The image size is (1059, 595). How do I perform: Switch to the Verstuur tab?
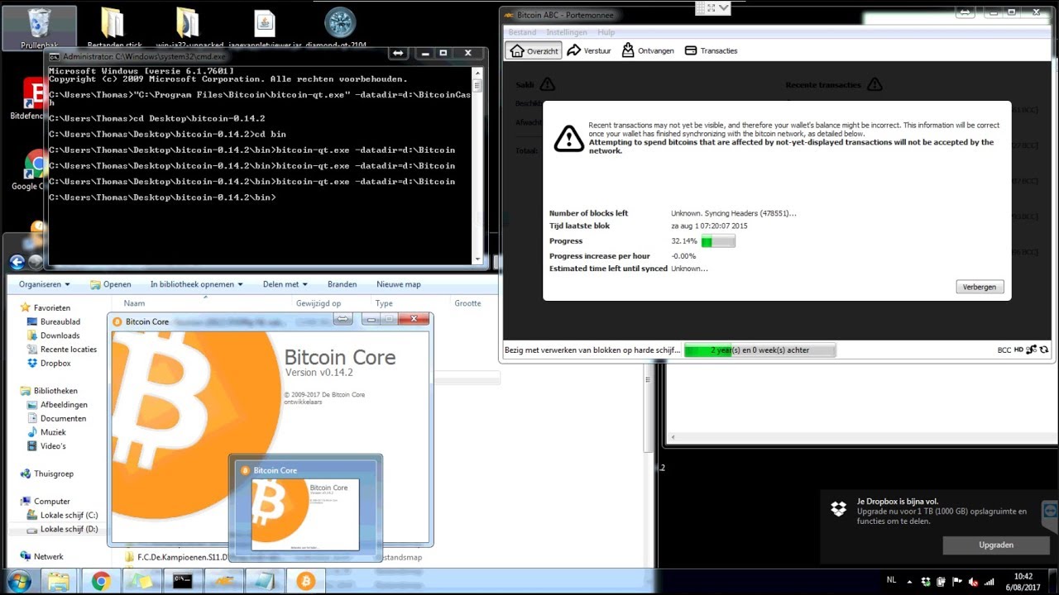589,50
